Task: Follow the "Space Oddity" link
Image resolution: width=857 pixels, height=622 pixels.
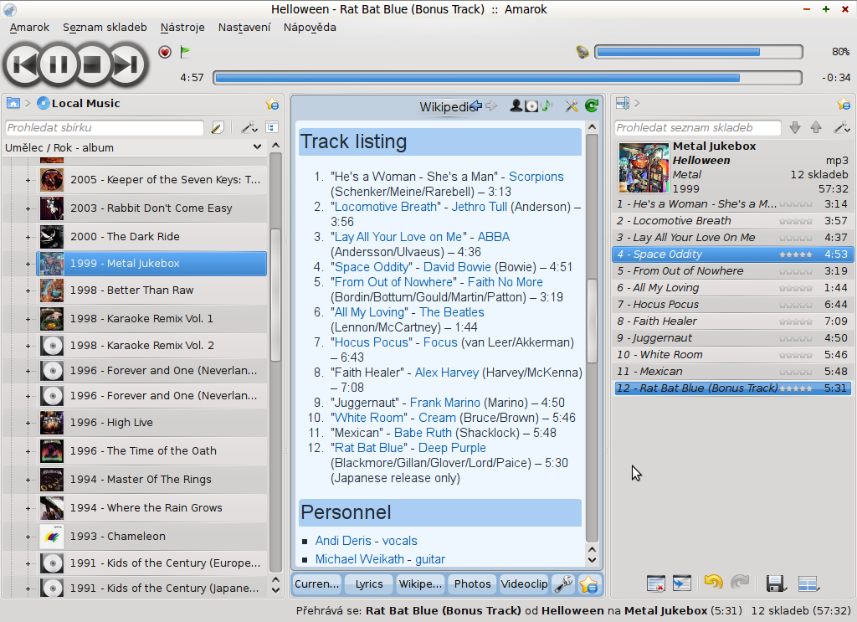Action: coord(372,267)
